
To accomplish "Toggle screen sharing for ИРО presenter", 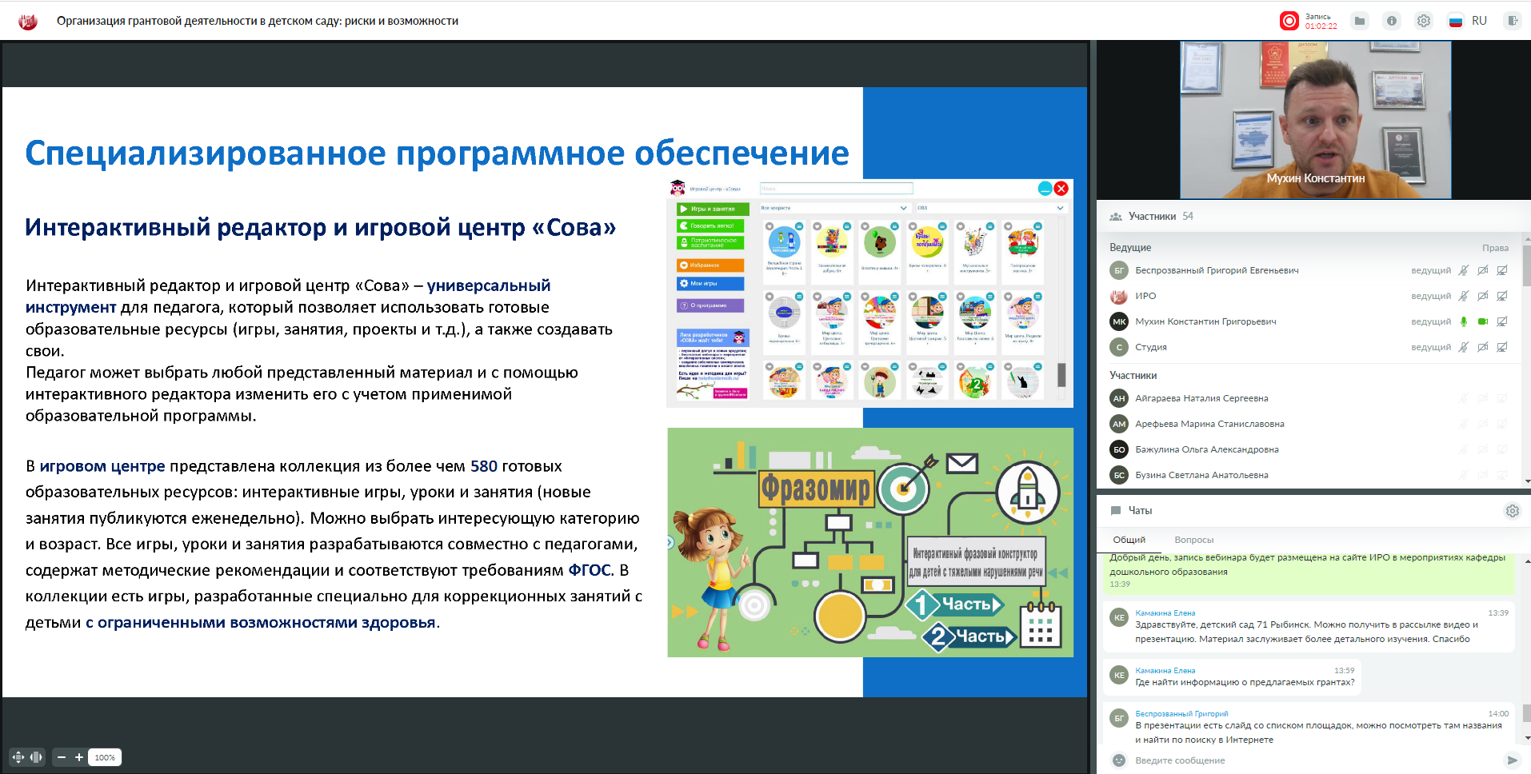I will click(1501, 296).
